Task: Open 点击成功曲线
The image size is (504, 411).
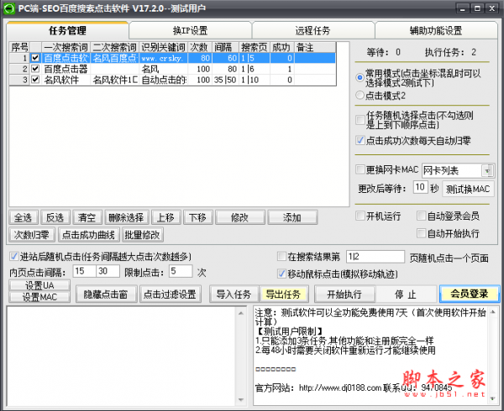Action: pos(89,235)
